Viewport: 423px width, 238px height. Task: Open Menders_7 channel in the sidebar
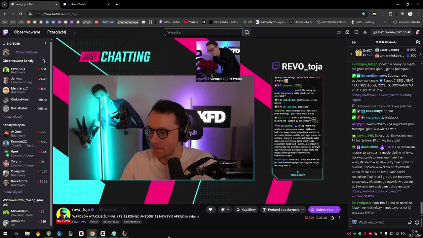(25, 90)
